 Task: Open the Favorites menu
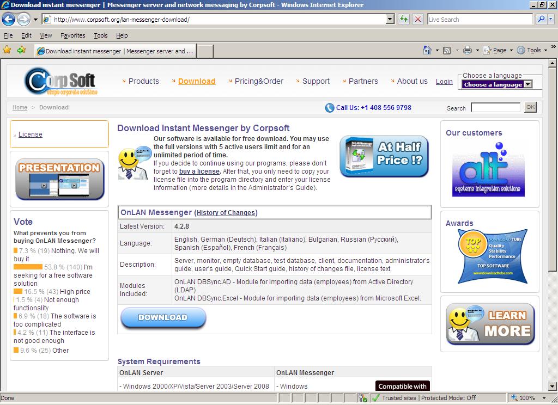pos(72,35)
